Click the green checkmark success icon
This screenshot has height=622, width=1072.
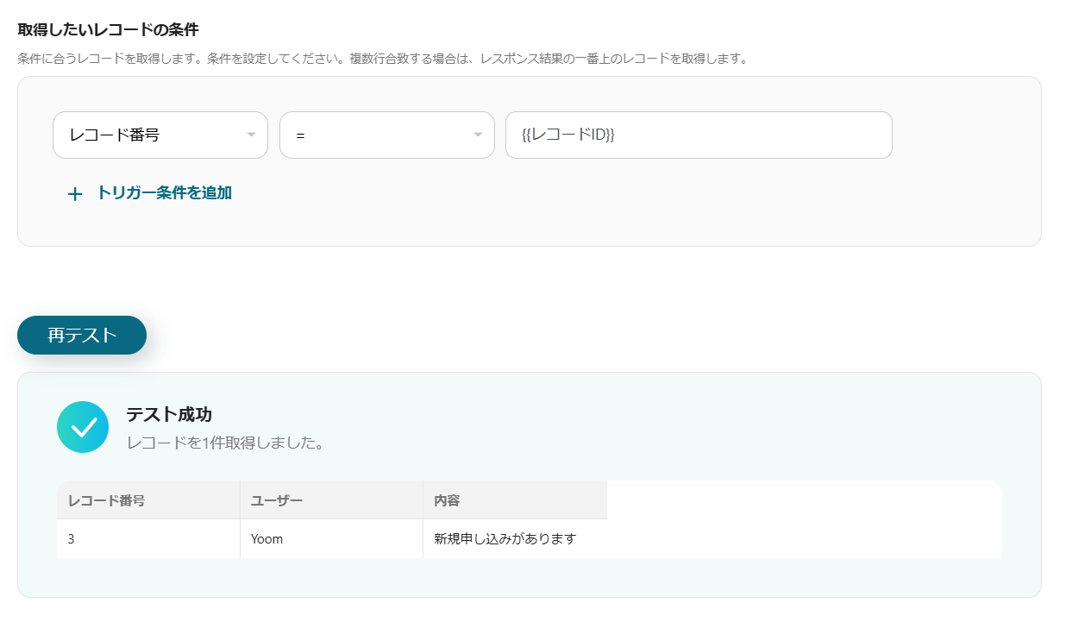83,427
